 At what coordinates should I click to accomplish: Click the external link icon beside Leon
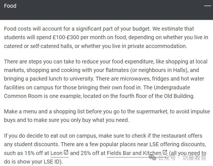click(x=66, y=152)
